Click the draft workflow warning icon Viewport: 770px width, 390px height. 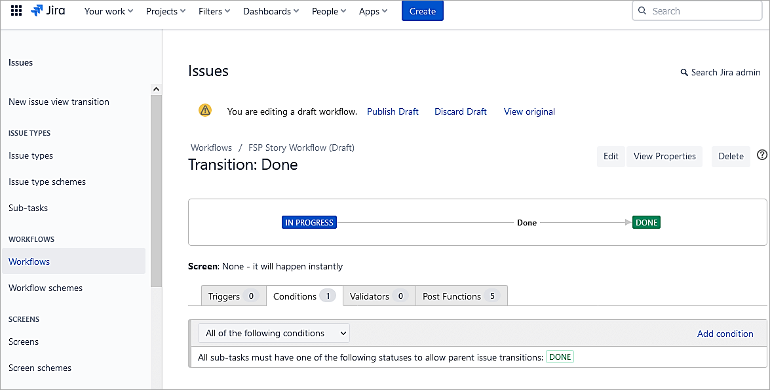coord(205,110)
